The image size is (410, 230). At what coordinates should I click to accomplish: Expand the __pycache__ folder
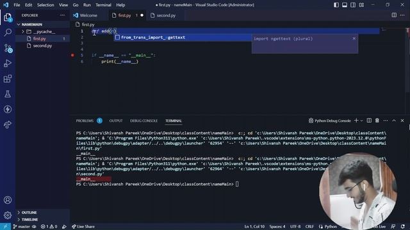[42, 31]
